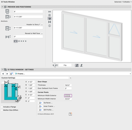Click the Sill Profile page link icon
Image resolution: width=132 pixels, height=130 pixels.
coord(40,110)
